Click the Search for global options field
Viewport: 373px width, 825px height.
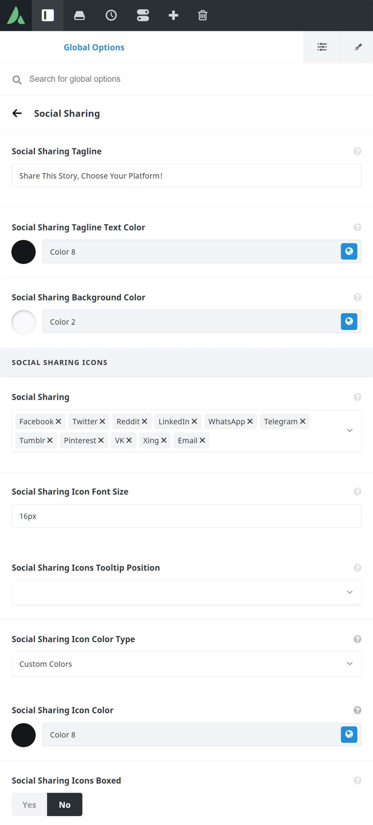click(x=186, y=79)
